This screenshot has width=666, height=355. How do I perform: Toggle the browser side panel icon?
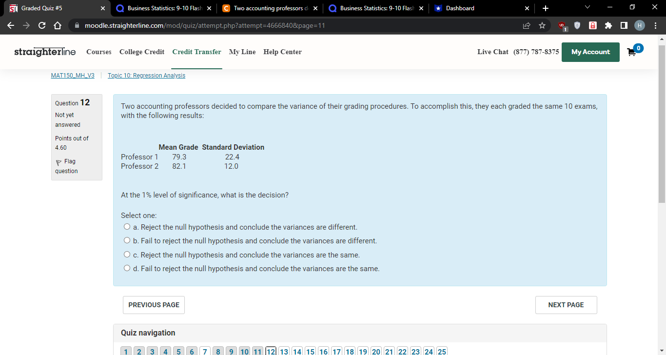point(624,25)
